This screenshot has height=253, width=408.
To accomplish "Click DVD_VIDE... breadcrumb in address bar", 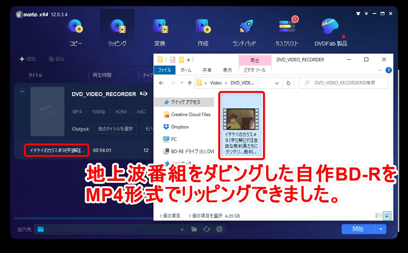I will (242, 83).
